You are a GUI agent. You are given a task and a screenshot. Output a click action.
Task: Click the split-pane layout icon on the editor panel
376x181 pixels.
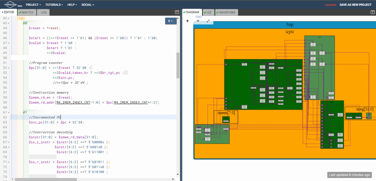coord(176,12)
